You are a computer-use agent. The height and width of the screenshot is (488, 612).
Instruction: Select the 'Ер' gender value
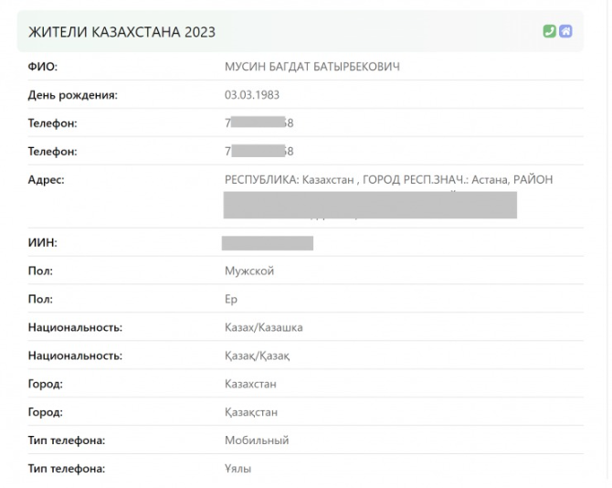click(231, 299)
